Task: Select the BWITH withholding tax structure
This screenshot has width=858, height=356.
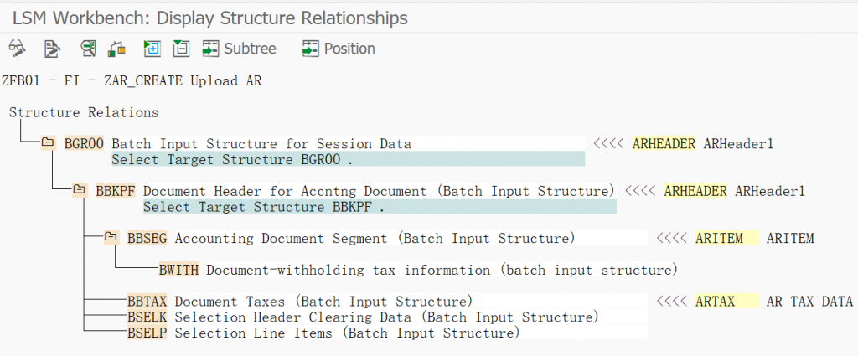Action: 178,270
